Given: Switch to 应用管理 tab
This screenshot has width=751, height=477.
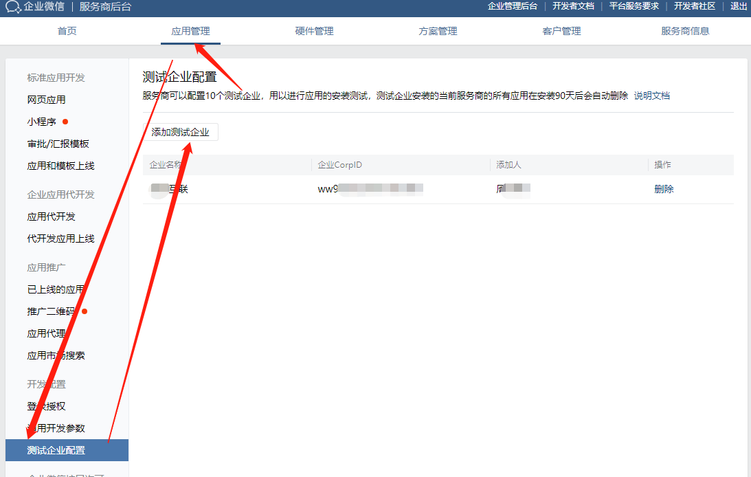Looking at the screenshot, I should click(x=190, y=31).
